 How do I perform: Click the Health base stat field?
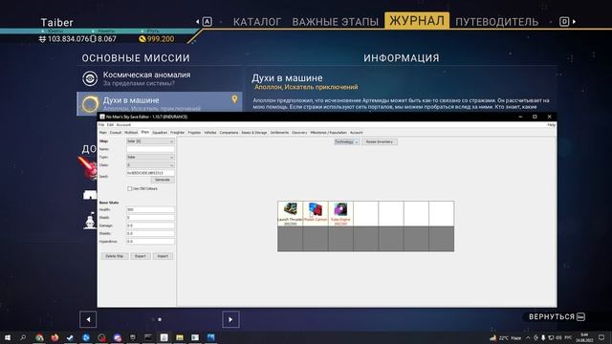pyautogui.click(x=150, y=210)
